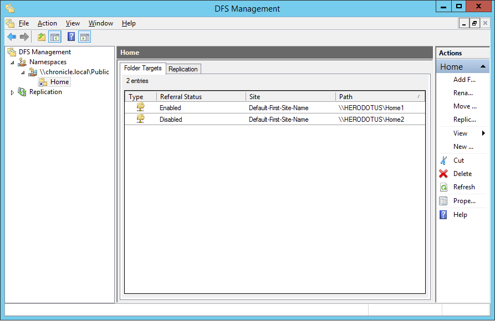Click the Cut scissors icon in Actions
495x321 pixels.
pyautogui.click(x=443, y=161)
